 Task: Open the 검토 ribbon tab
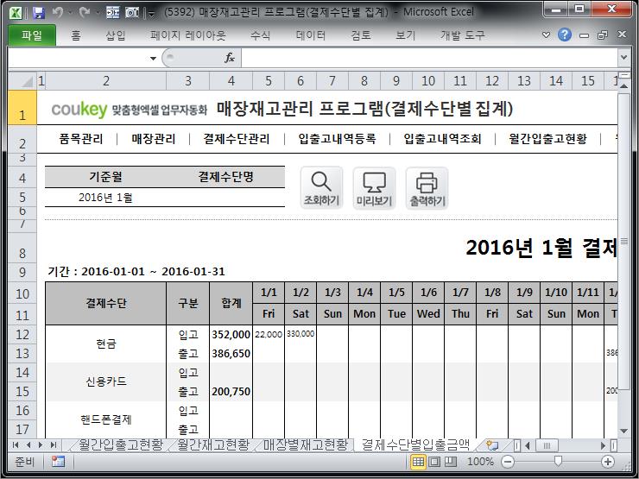pos(361,36)
